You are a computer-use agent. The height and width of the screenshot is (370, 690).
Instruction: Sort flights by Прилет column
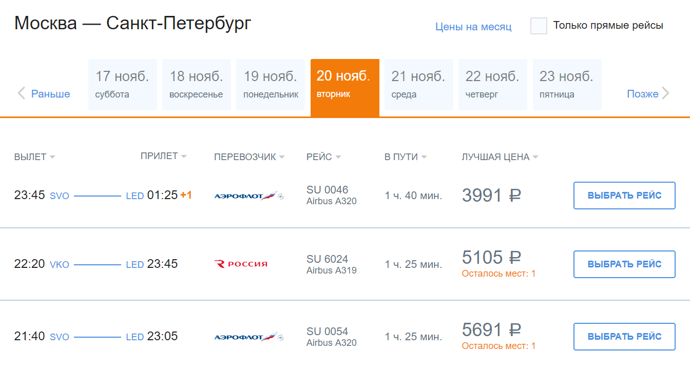point(163,156)
